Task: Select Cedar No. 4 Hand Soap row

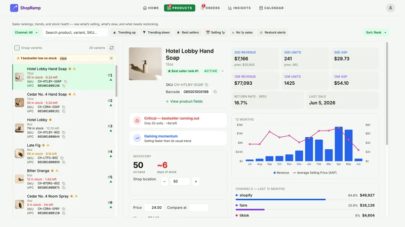Action: click(x=64, y=103)
